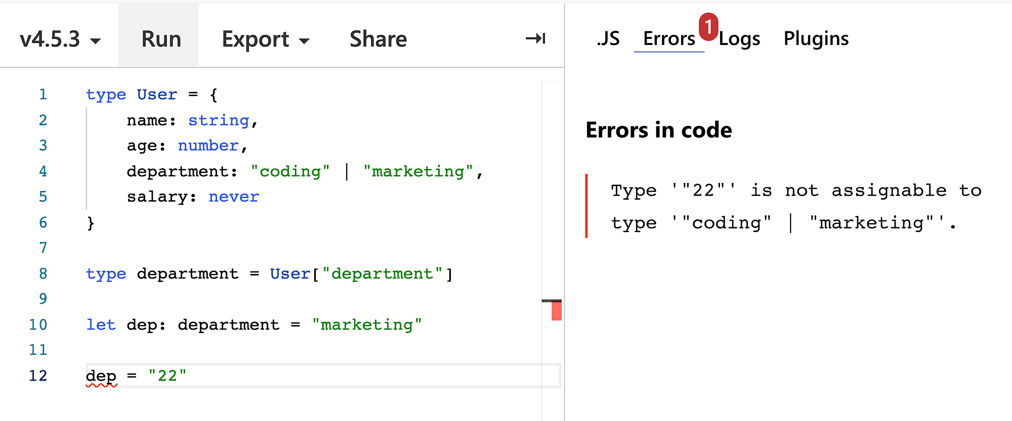Click the never keyword on line 5
The height and width of the screenshot is (421, 1012).
(x=234, y=197)
